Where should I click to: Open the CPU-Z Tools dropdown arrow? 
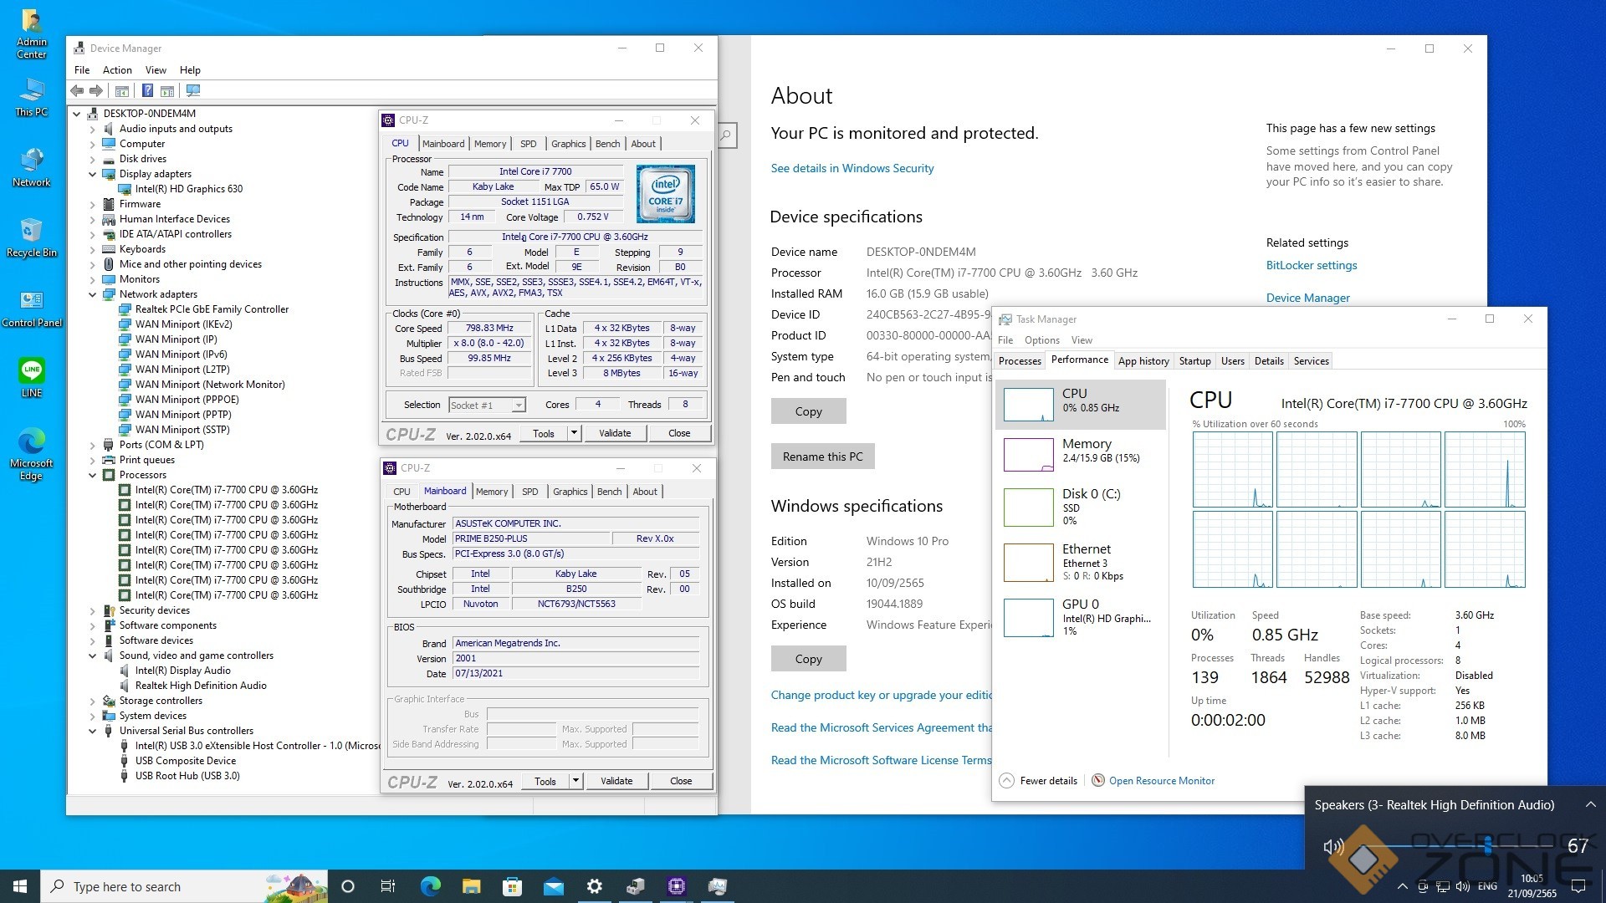[574, 433]
